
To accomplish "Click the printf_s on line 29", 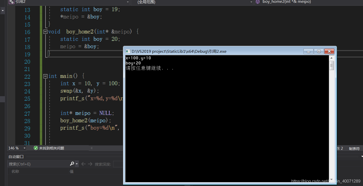I will [72, 128].
